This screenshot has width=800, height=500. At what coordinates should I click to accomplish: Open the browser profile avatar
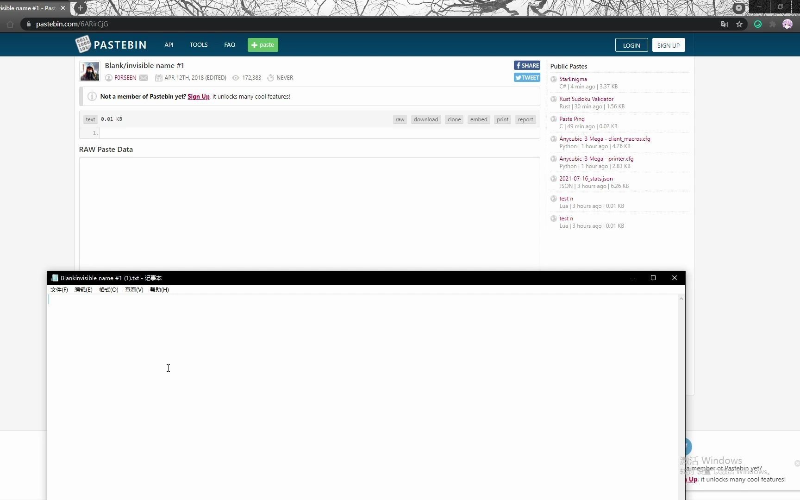coord(787,24)
